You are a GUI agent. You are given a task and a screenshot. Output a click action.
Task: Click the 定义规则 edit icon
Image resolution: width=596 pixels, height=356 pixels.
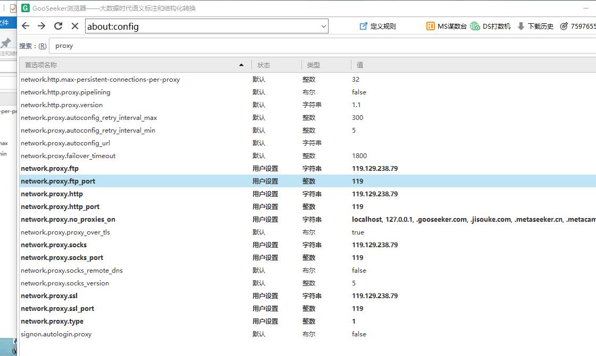click(x=363, y=26)
